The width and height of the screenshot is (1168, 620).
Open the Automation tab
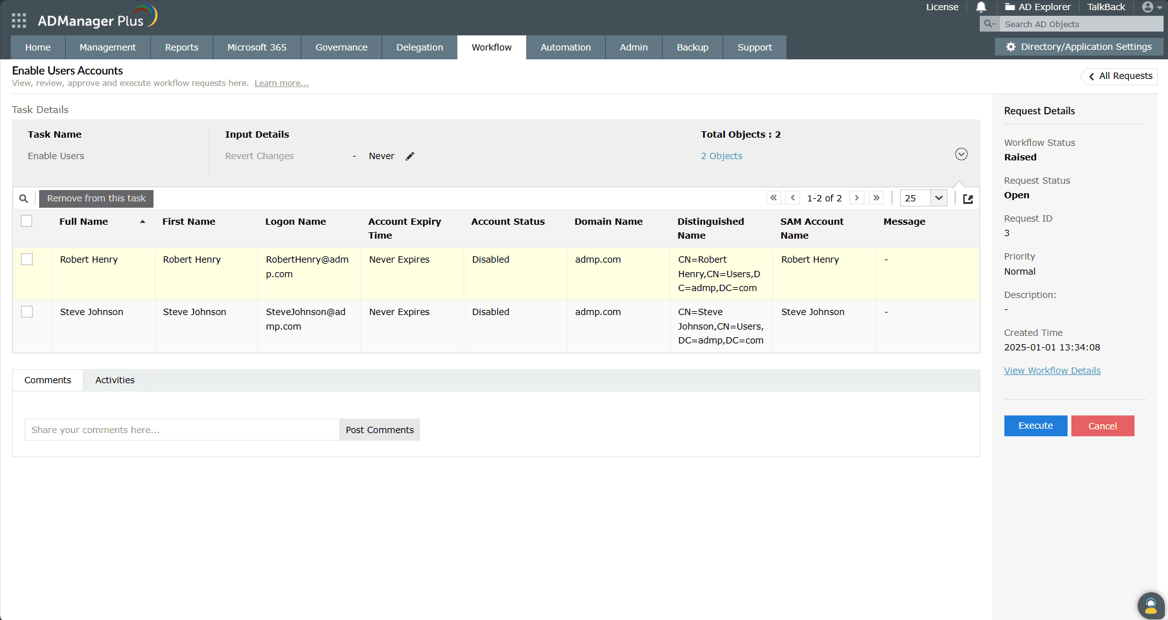tap(566, 47)
